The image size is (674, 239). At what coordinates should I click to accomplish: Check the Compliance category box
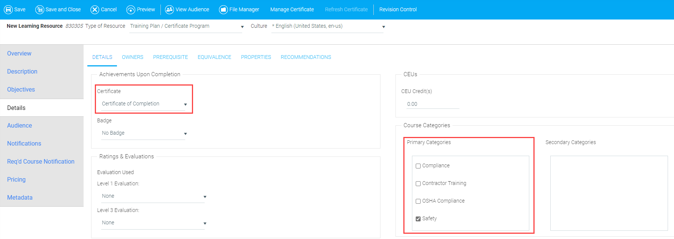coord(418,166)
